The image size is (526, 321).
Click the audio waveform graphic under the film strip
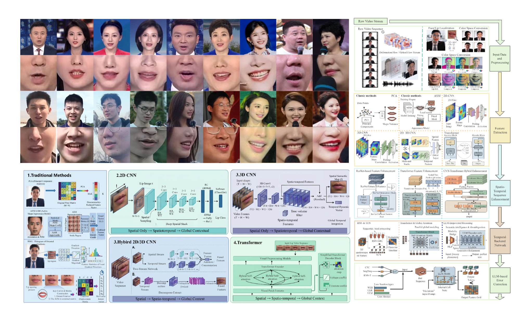[x=398, y=84]
